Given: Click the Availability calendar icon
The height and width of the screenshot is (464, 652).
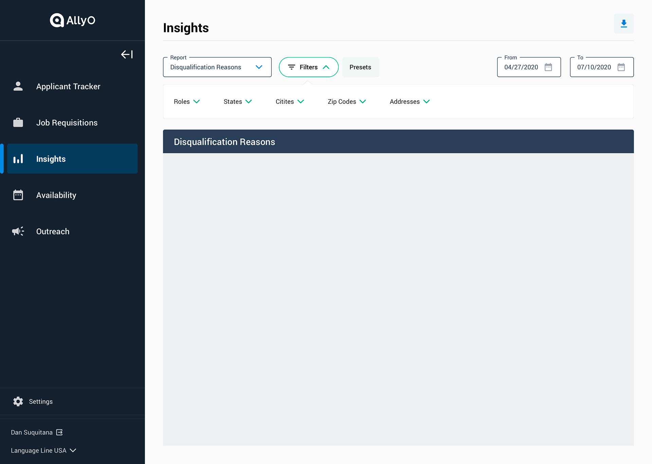Looking at the screenshot, I should coord(18,195).
